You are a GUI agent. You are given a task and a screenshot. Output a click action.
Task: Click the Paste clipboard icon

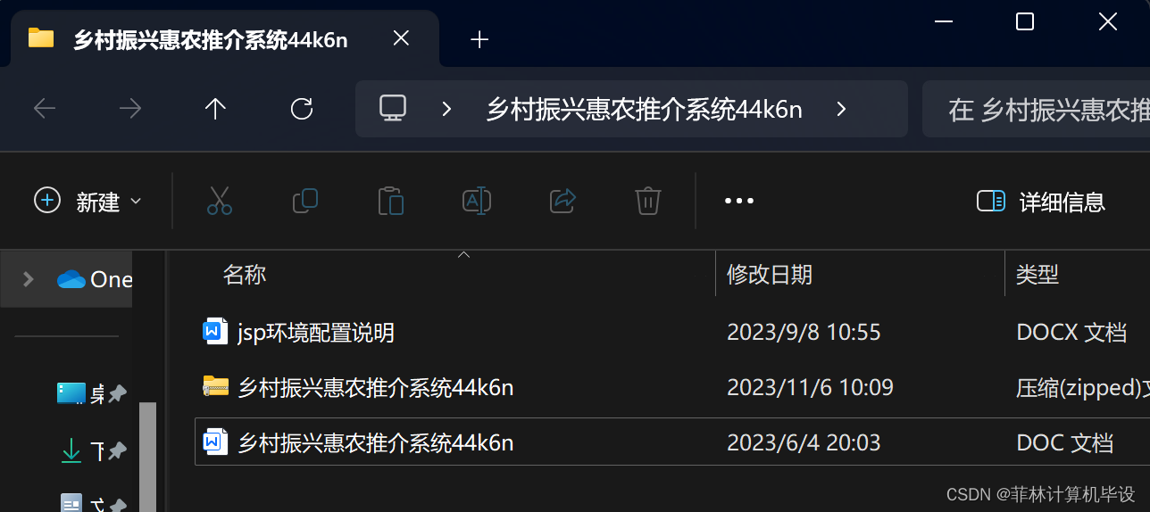(x=391, y=201)
